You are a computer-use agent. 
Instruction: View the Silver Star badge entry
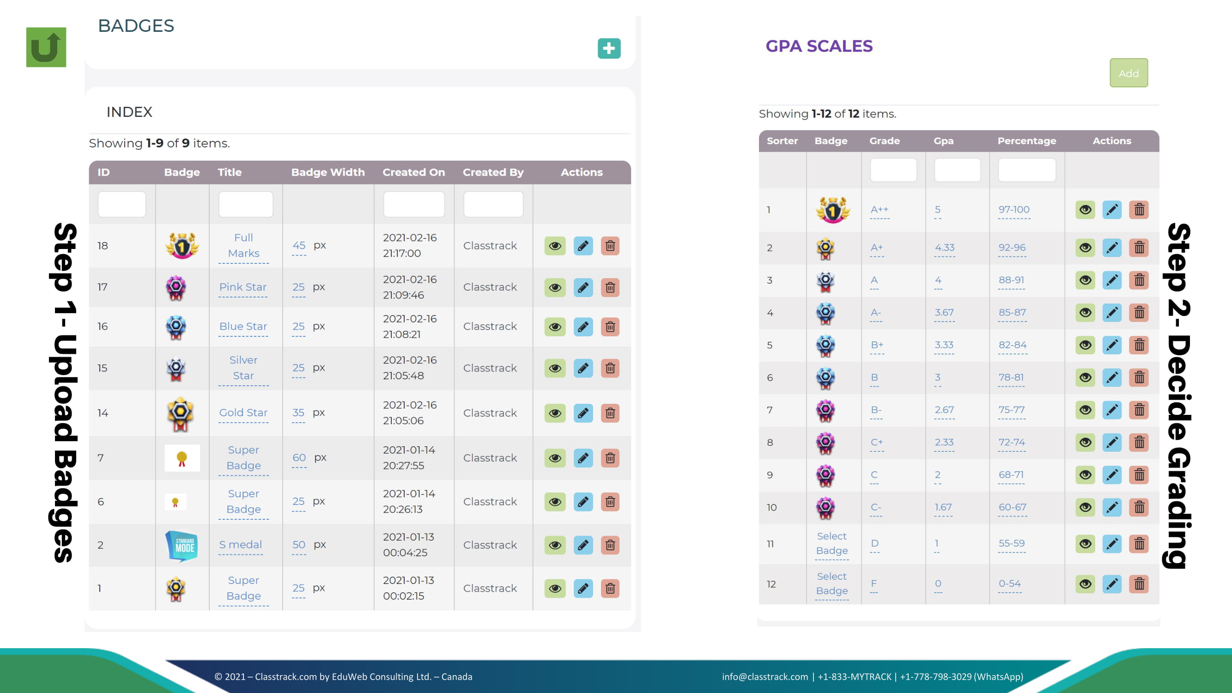pyautogui.click(x=555, y=368)
